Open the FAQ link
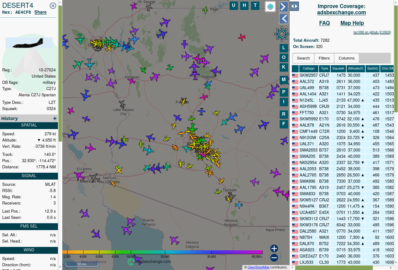This screenshot has width=398, height=270. (x=325, y=23)
